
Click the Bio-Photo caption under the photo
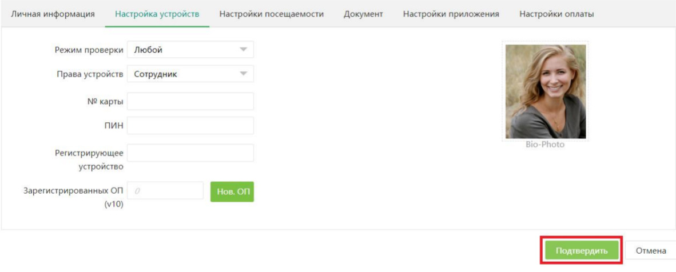tap(545, 145)
